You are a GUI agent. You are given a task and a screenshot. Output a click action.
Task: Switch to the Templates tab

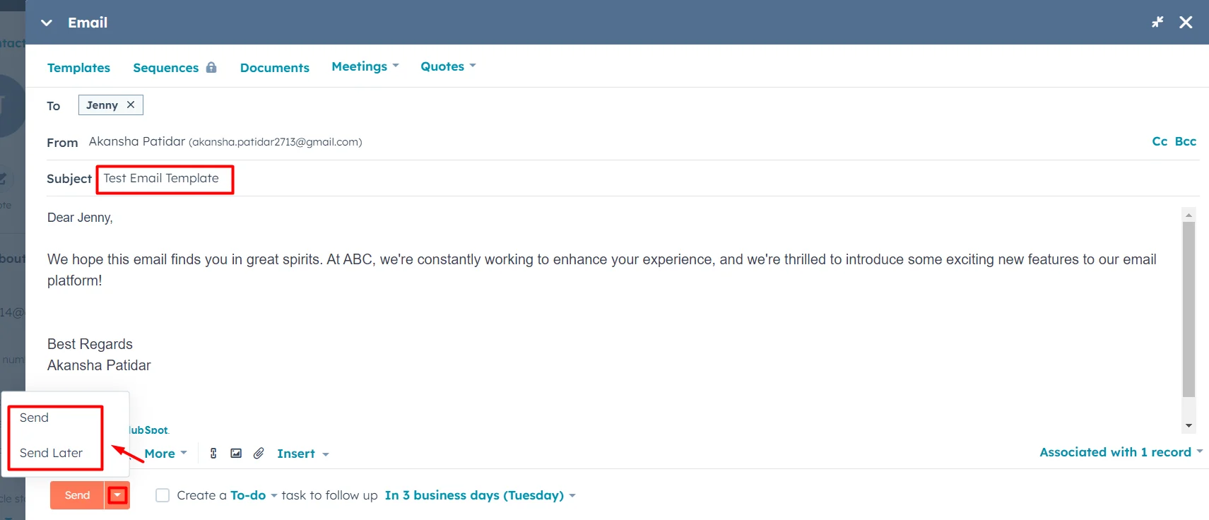coord(78,67)
